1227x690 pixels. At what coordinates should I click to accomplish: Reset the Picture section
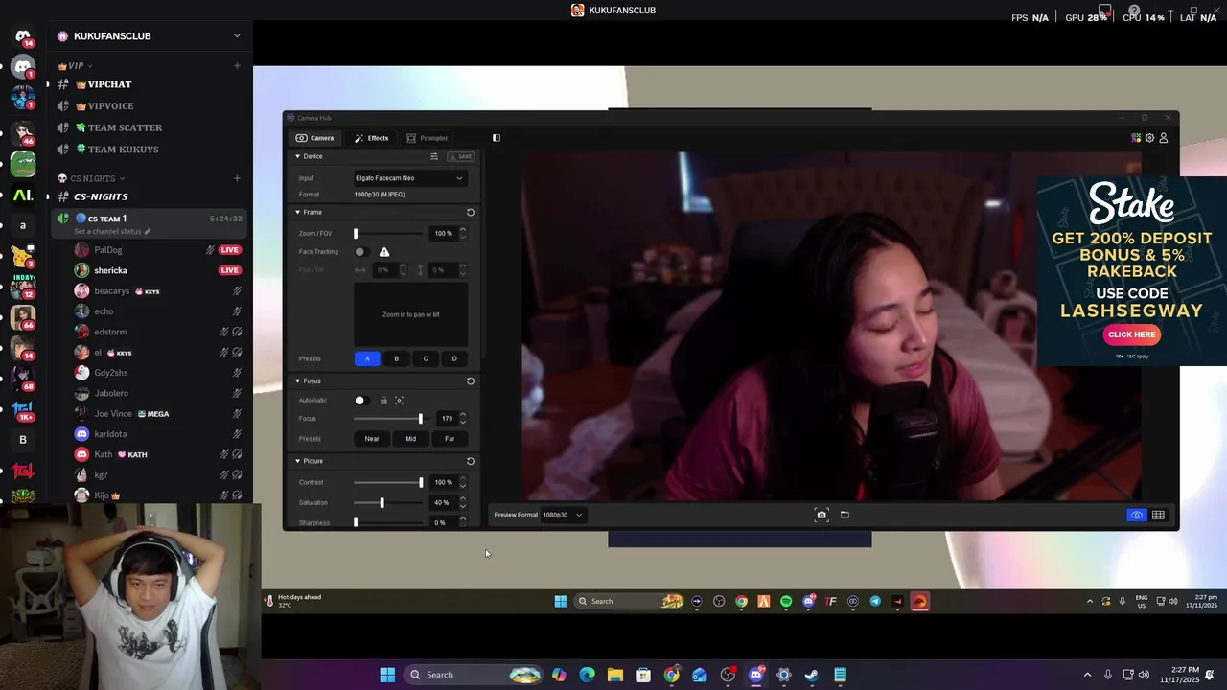471,461
